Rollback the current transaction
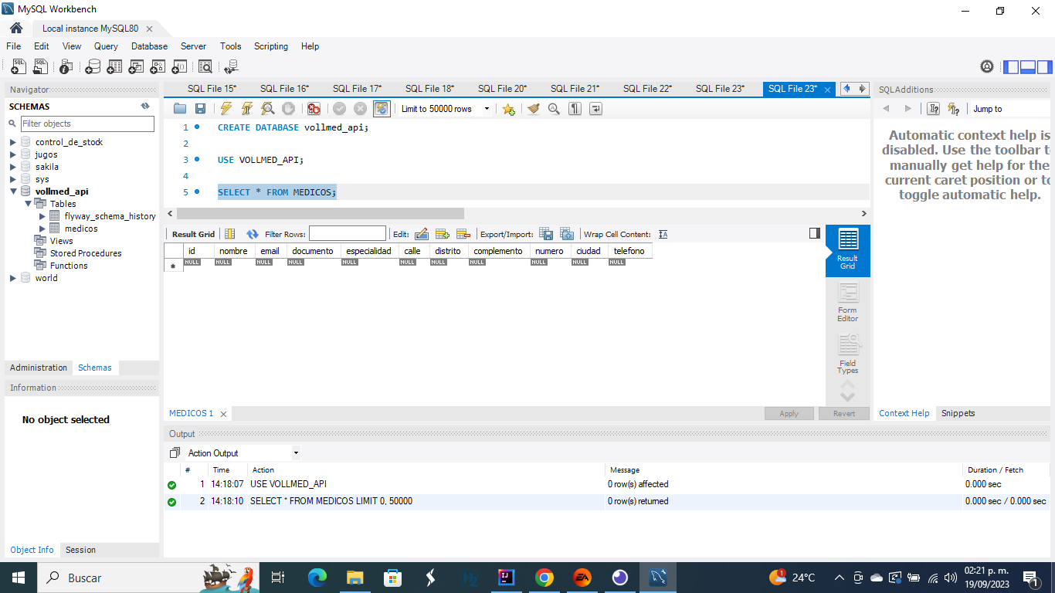The width and height of the screenshot is (1055, 593). pos(360,109)
